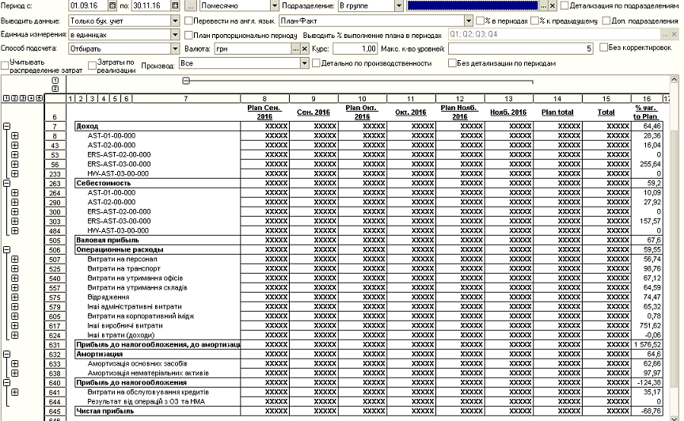The height and width of the screenshot is (421, 684).
Task: Click ellipsis button beside the Валюта field
Action: pos(294,48)
